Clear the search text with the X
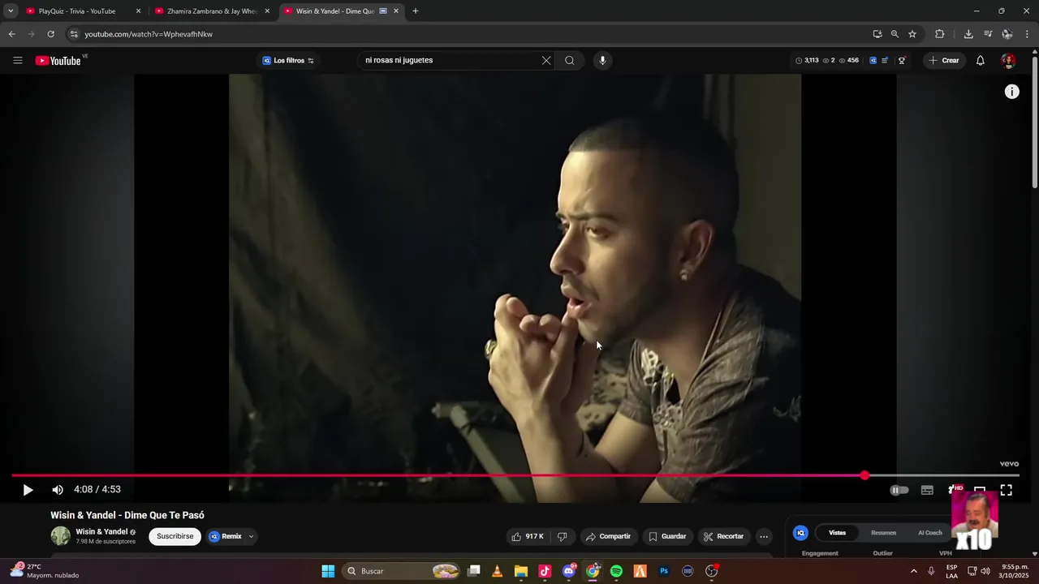This screenshot has width=1039, height=584. tap(546, 60)
